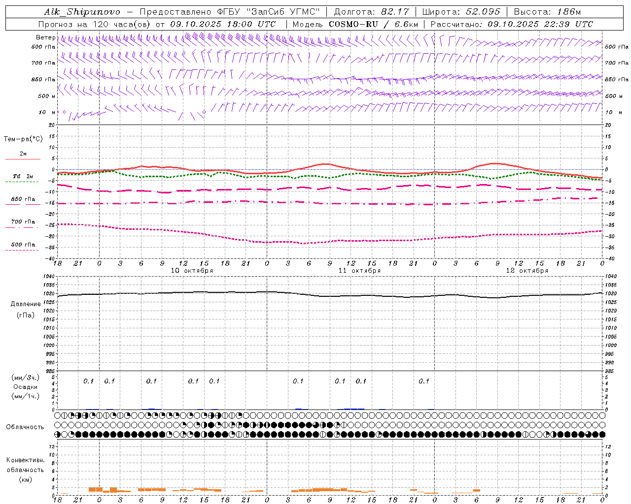Click the 'Широта: 52.095' latitude field
This screenshot has width=631, height=504.
(461, 12)
